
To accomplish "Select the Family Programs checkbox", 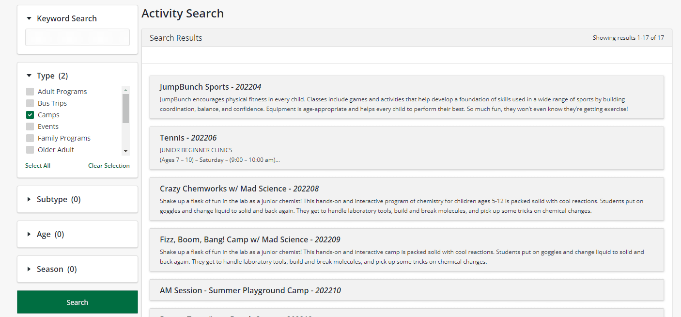I will click(x=30, y=138).
